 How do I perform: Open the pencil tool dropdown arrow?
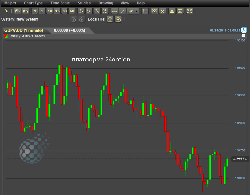pos(137,11)
